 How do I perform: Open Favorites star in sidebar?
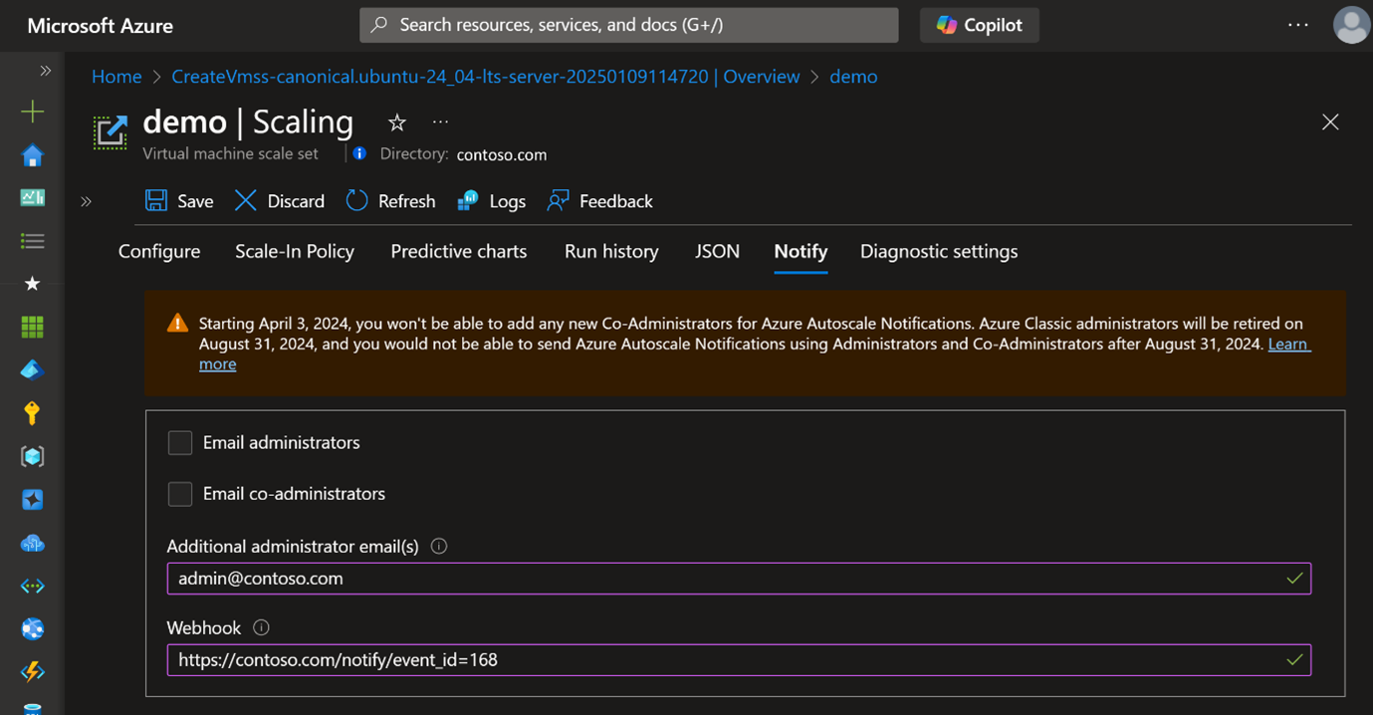pos(32,284)
